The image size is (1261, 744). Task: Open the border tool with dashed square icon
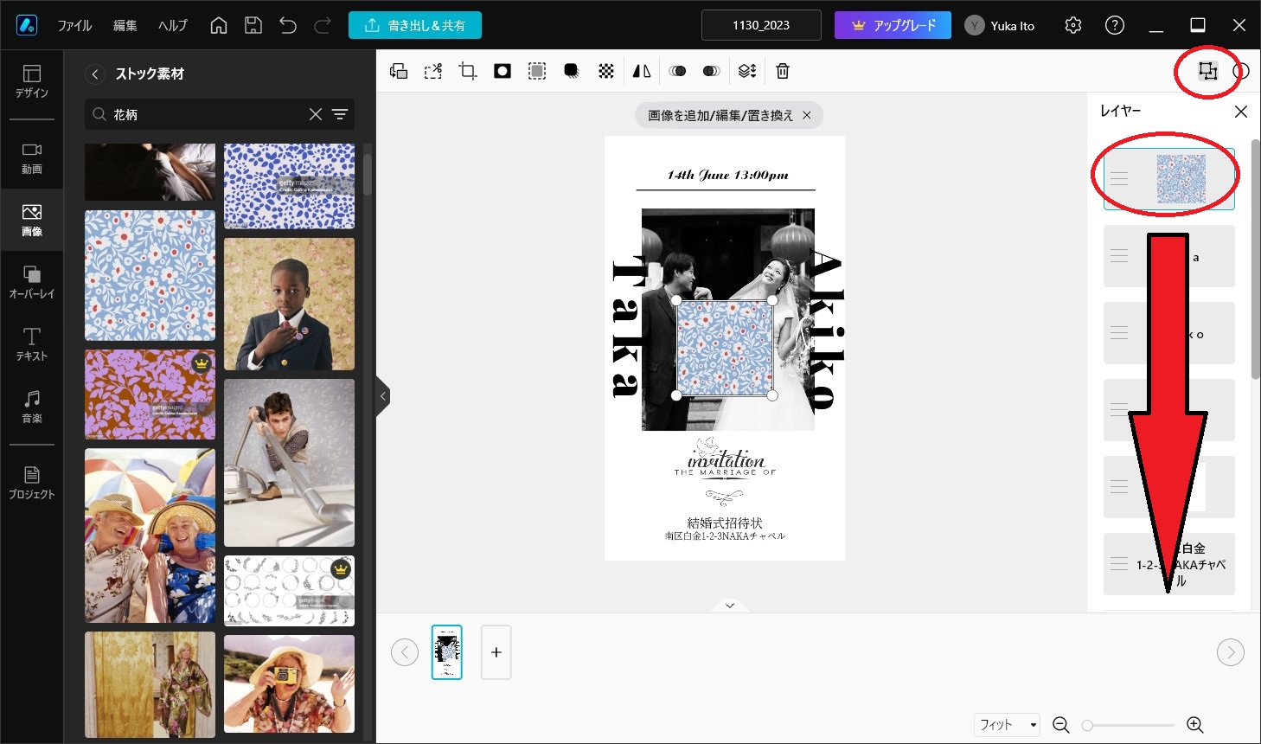537,72
